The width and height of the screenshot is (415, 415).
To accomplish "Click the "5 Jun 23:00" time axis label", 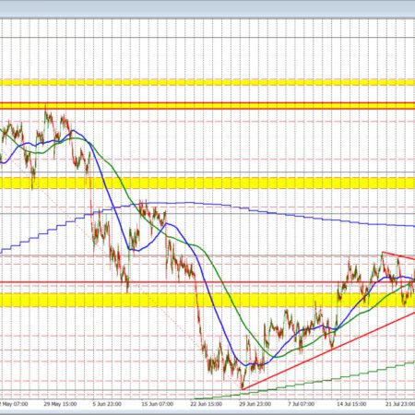I will coord(107,404).
